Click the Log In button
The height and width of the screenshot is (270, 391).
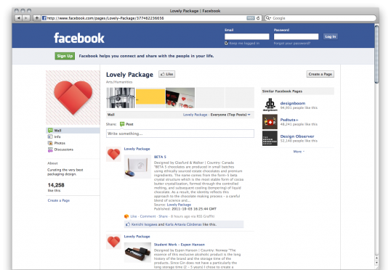(331, 36)
